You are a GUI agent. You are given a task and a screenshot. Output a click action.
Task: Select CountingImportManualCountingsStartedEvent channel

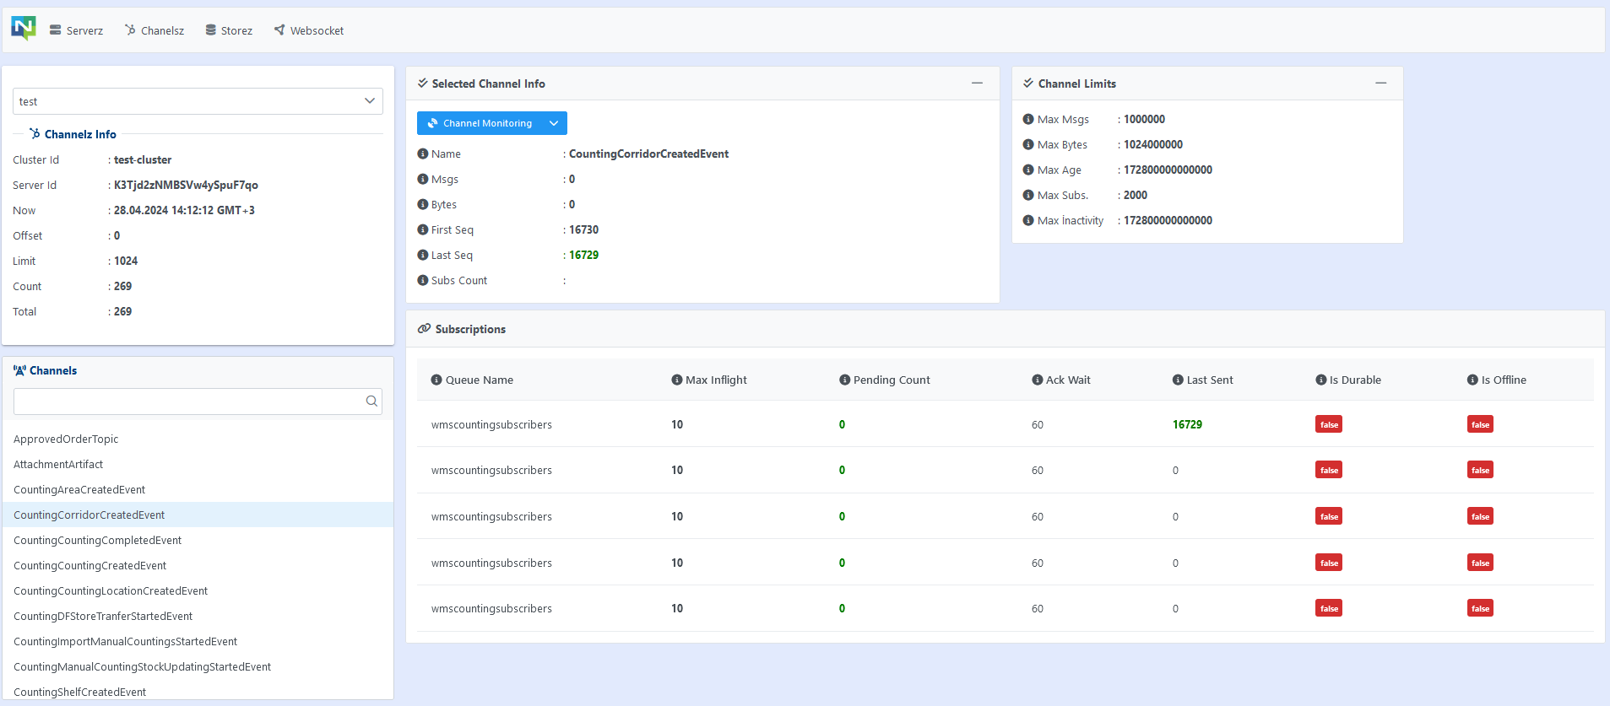[198, 641]
